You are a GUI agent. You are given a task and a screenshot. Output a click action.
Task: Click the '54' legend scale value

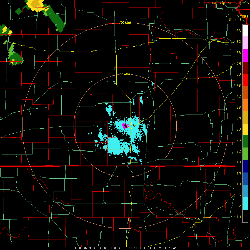pyautogui.click(x=239, y=64)
